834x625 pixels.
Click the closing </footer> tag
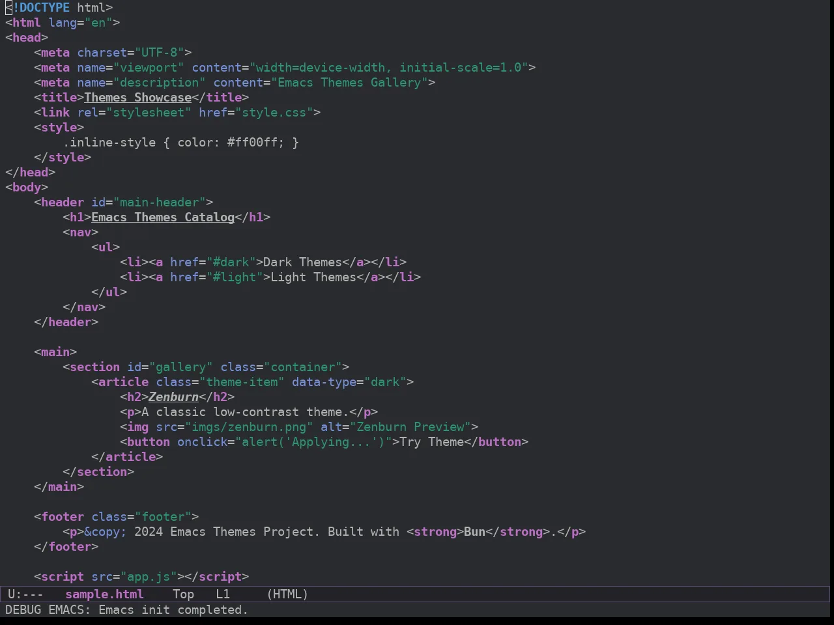click(x=66, y=547)
